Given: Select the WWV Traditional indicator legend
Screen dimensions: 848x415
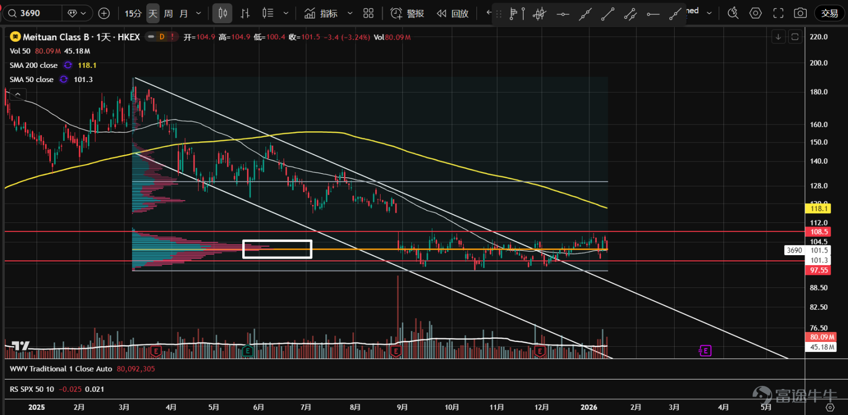Looking at the screenshot, I should pos(61,369).
